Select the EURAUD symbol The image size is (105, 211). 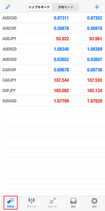pos(9,101)
